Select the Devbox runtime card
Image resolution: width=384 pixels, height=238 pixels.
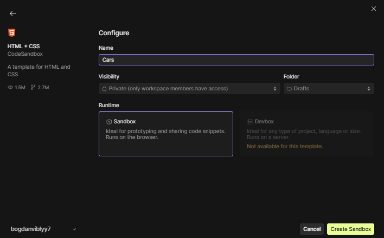coord(307,134)
